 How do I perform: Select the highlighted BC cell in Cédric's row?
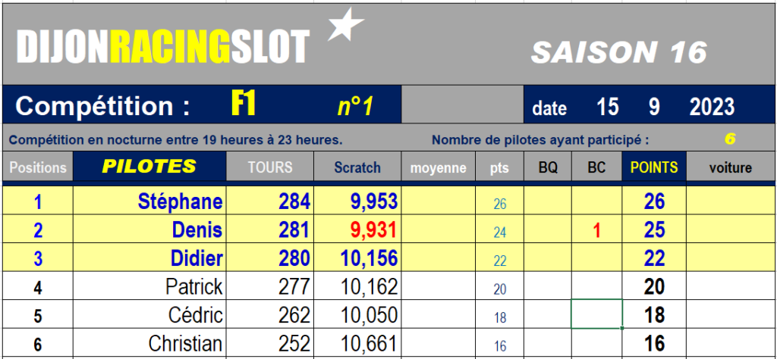pos(597,314)
